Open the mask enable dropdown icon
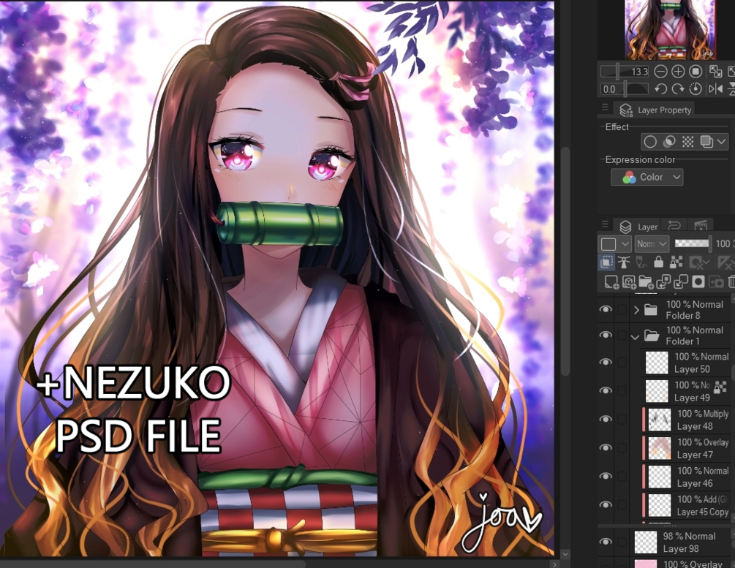Screen dimensions: 735x568 coord(698,263)
